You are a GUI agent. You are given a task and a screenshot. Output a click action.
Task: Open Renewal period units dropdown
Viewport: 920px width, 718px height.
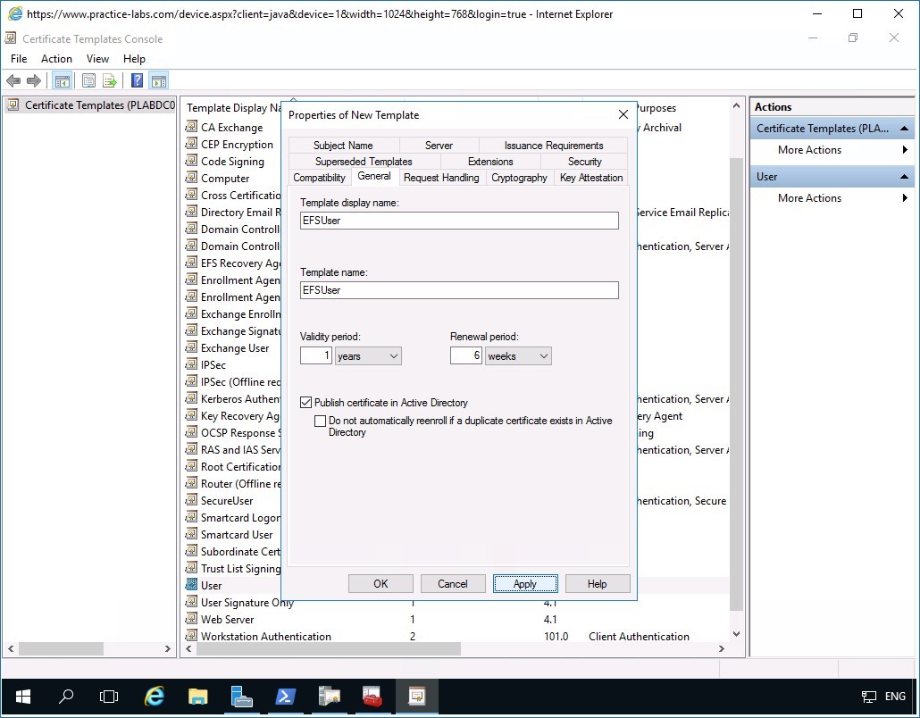coord(518,356)
